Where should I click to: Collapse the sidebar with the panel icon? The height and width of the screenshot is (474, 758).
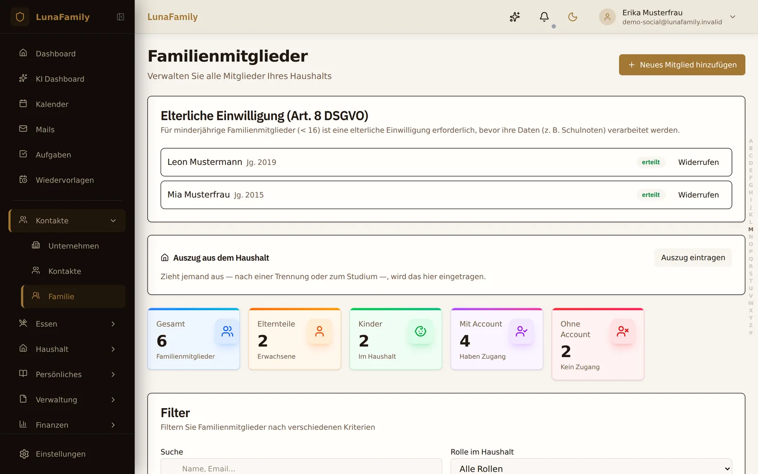(x=121, y=17)
